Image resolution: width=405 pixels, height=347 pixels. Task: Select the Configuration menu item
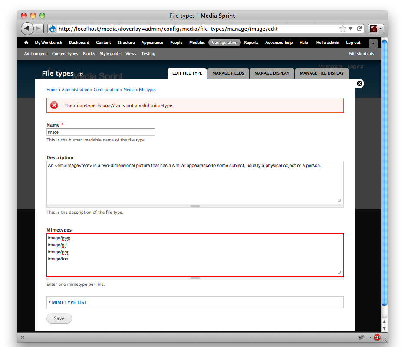[x=224, y=43]
